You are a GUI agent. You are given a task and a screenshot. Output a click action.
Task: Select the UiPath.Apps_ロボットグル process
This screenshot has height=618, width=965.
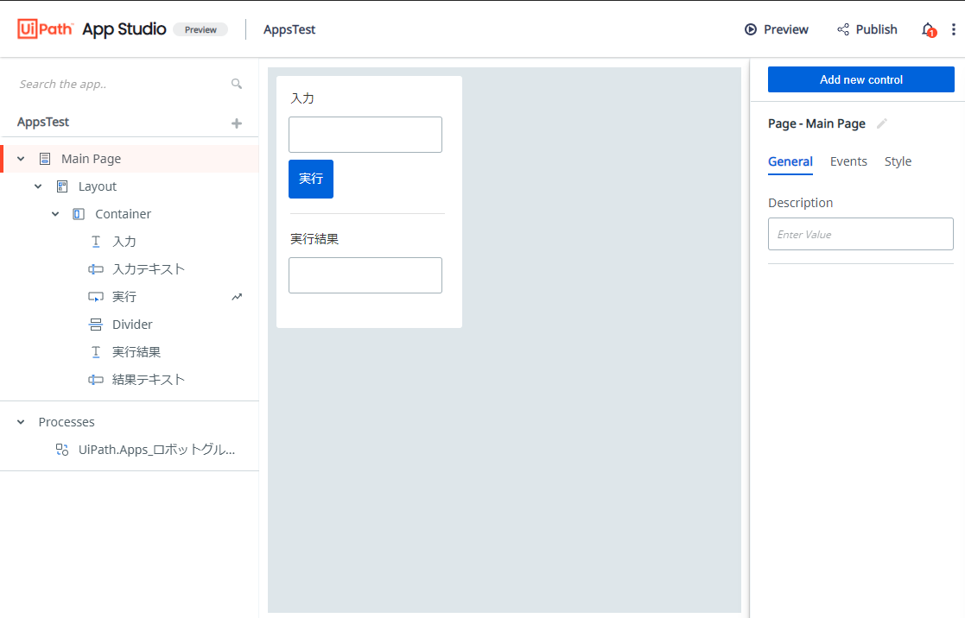point(156,450)
